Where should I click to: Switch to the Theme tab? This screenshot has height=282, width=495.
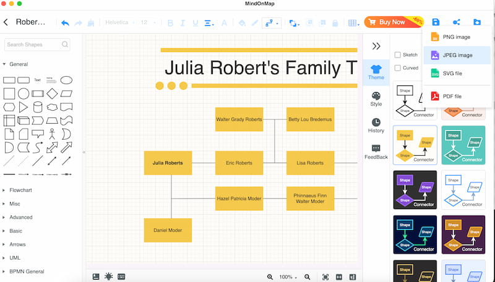376,72
